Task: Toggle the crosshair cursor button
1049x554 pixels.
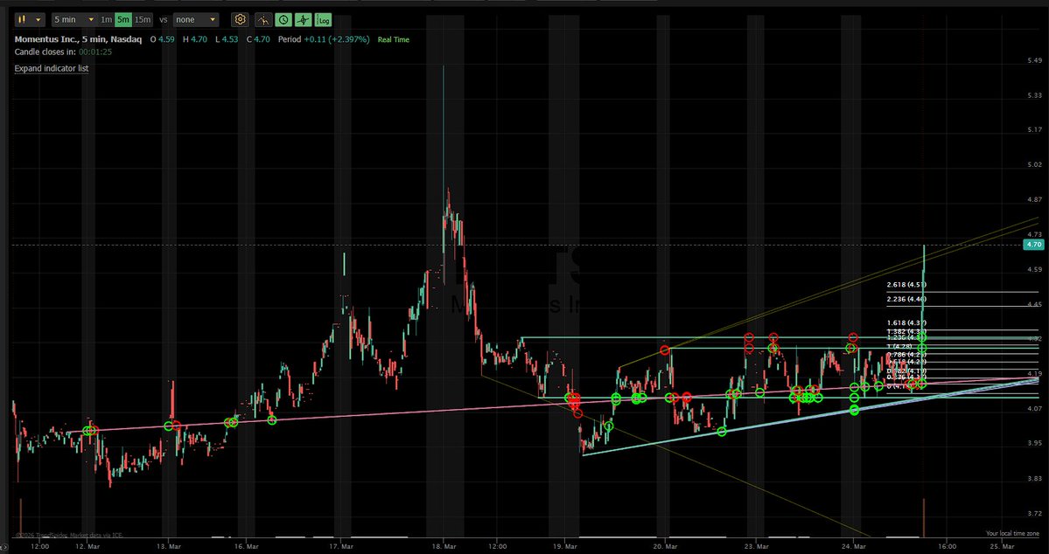Action: tap(304, 20)
